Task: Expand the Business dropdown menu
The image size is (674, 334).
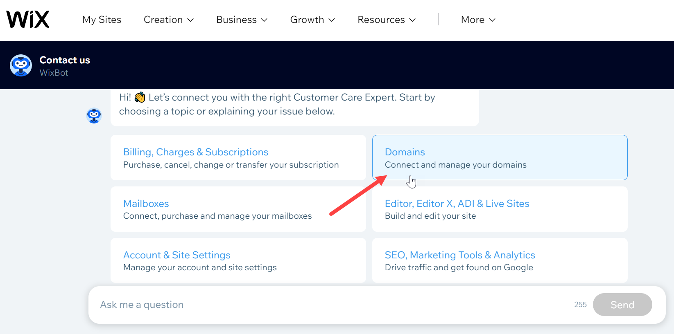Action: point(242,20)
